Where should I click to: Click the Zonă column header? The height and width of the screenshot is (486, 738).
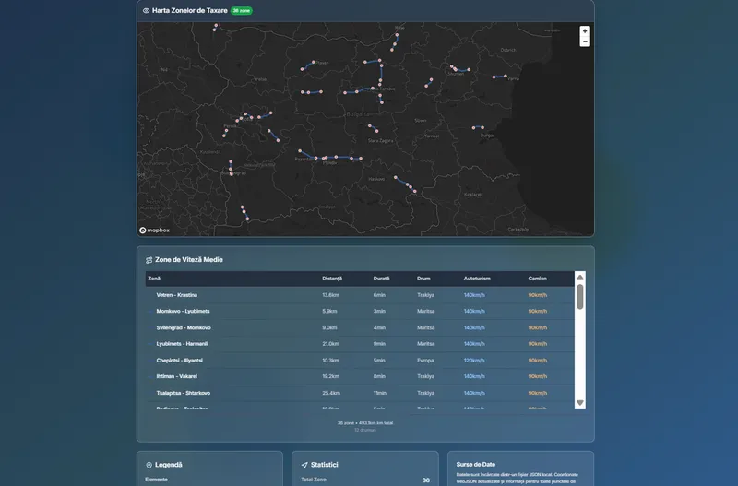(x=154, y=279)
